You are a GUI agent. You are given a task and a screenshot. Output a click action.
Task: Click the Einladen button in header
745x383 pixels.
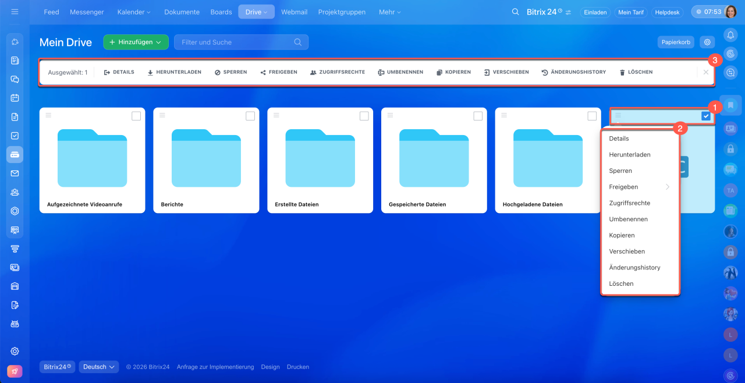pos(594,12)
